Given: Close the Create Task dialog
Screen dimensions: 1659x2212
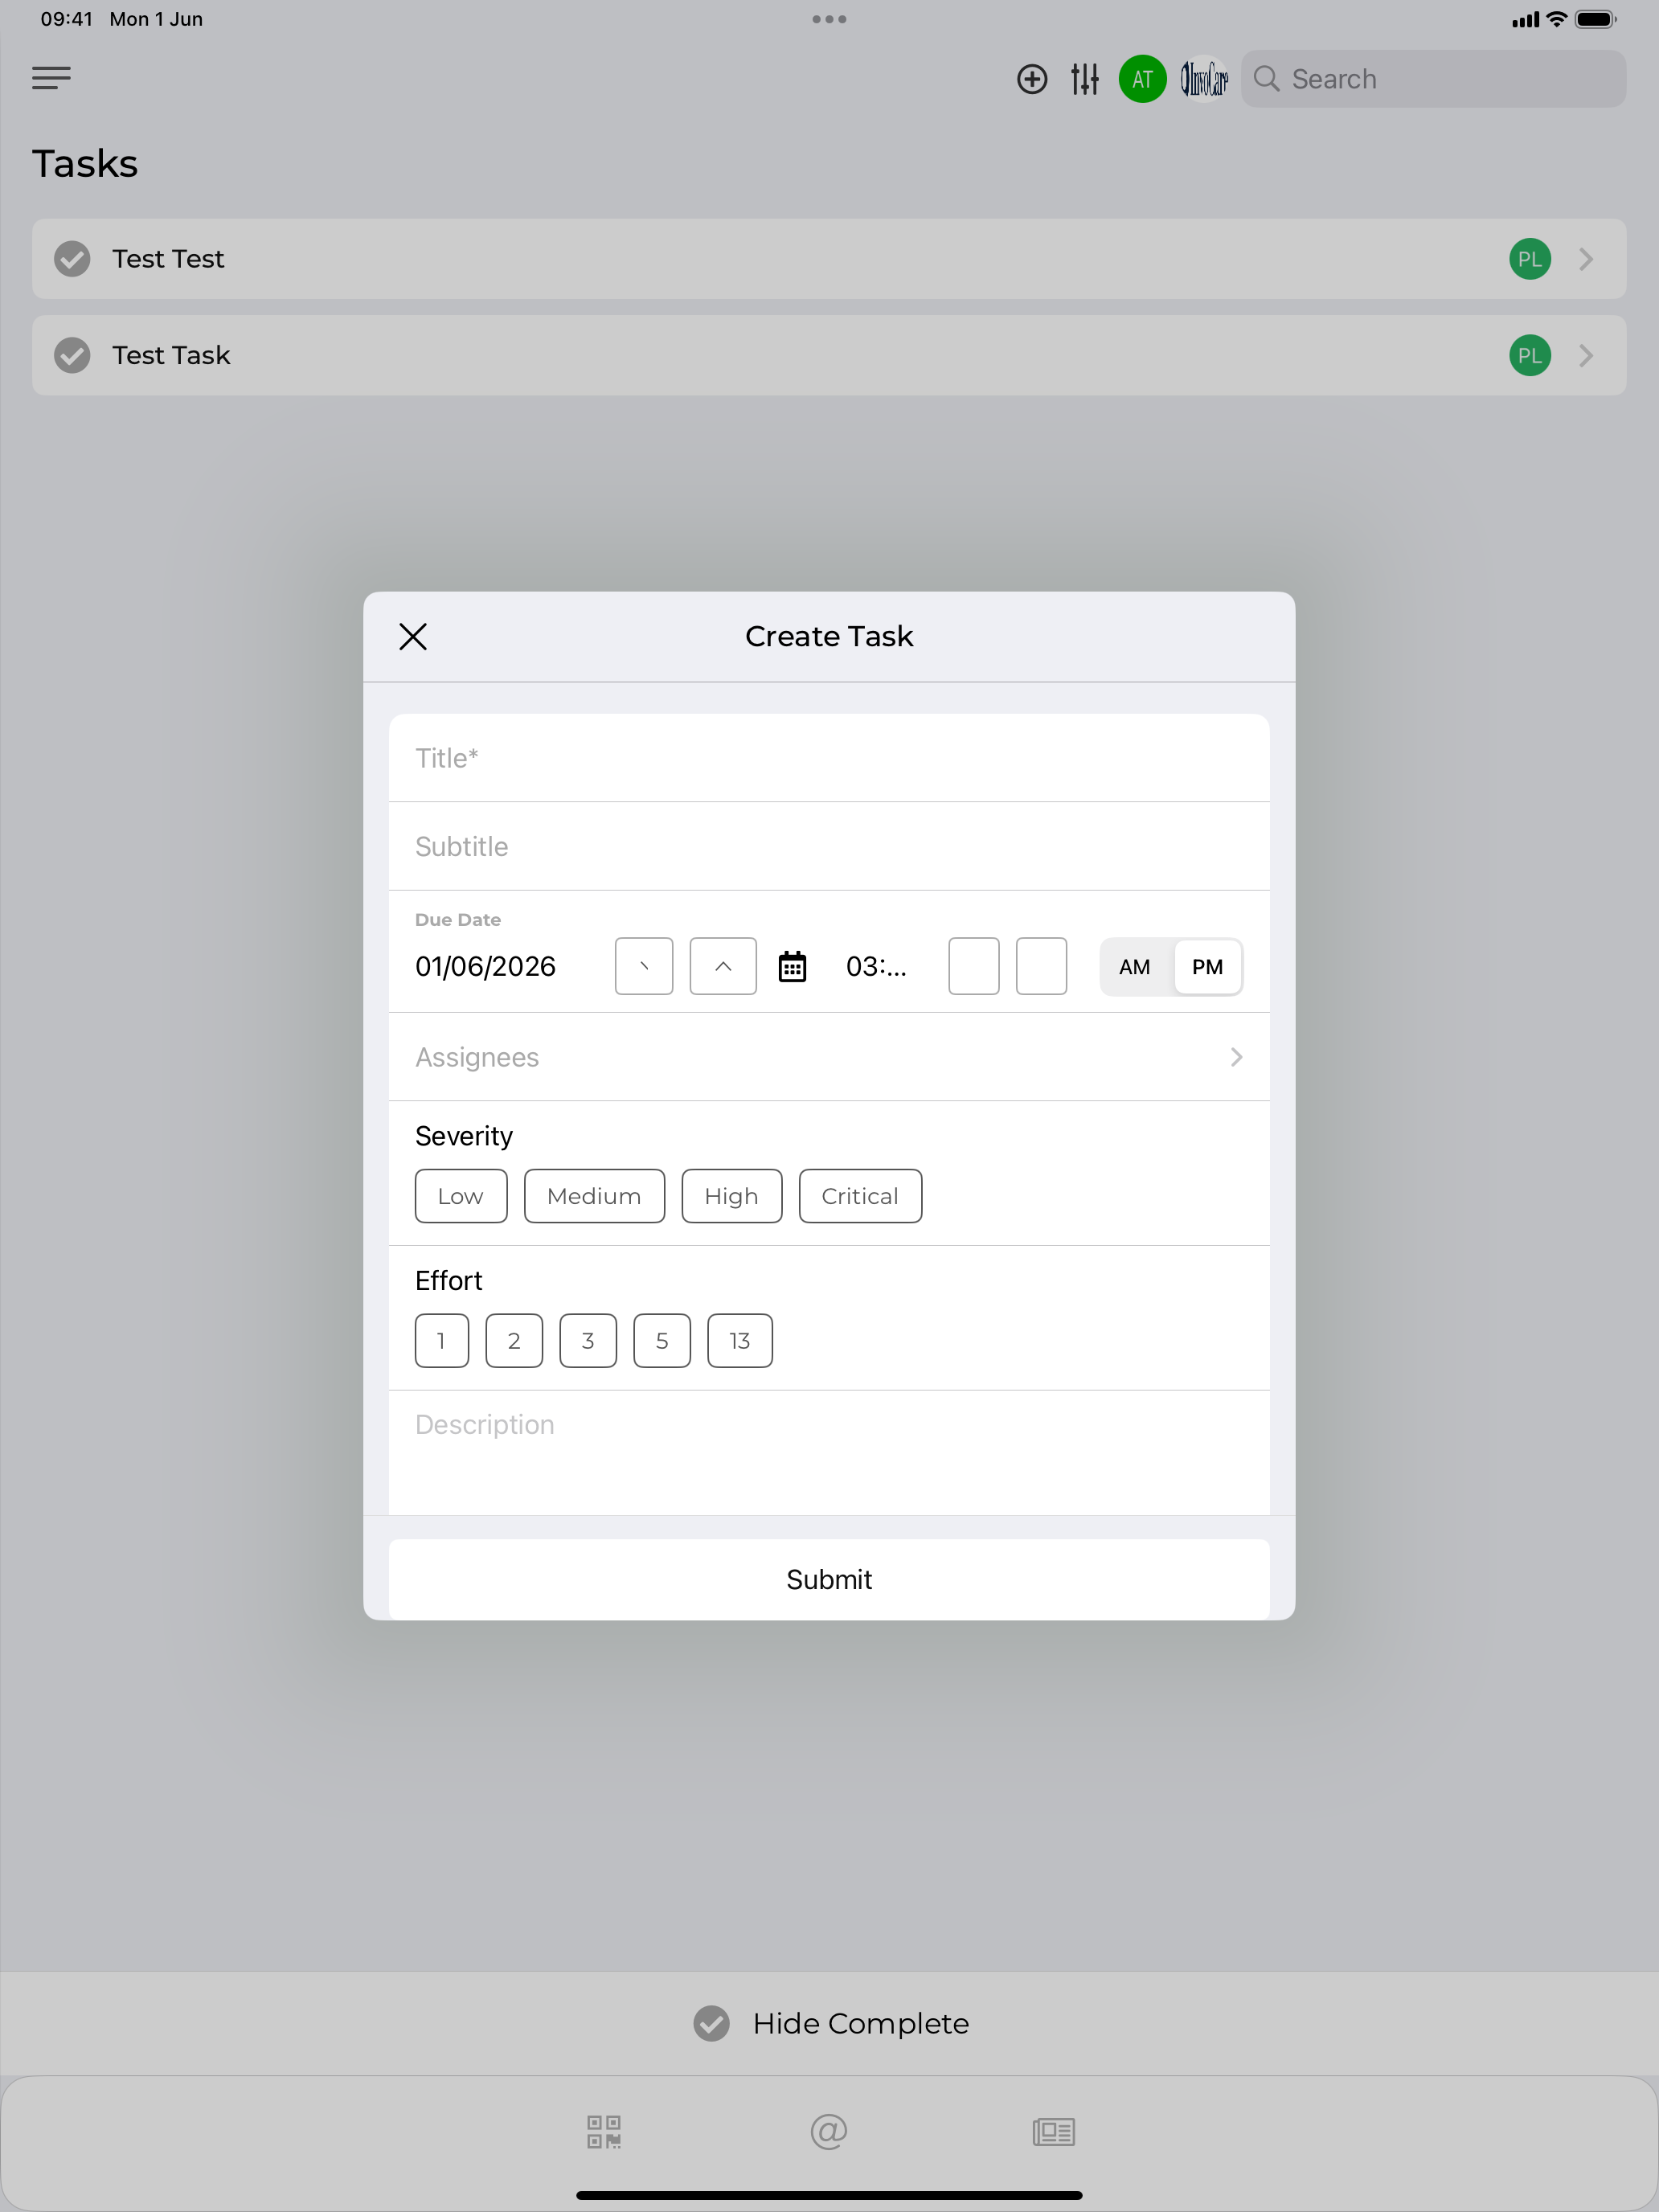Looking at the screenshot, I should pyautogui.click(x=413, y=636).
